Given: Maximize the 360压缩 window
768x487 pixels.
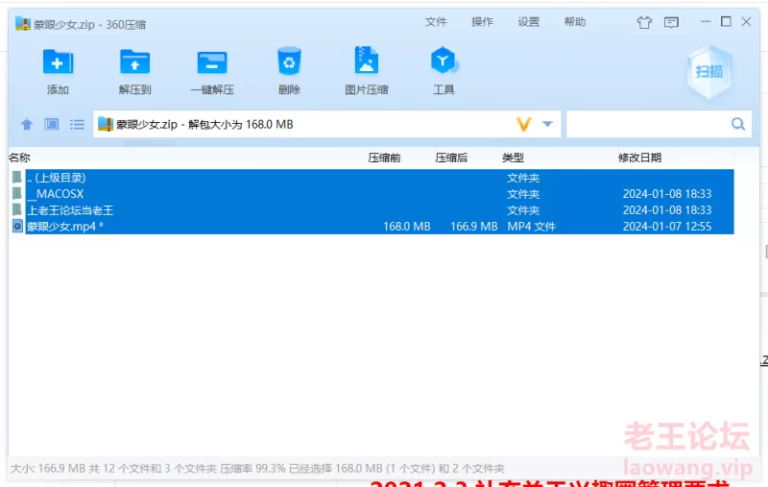Looking at the screenshot, I should tap(726, 21).
